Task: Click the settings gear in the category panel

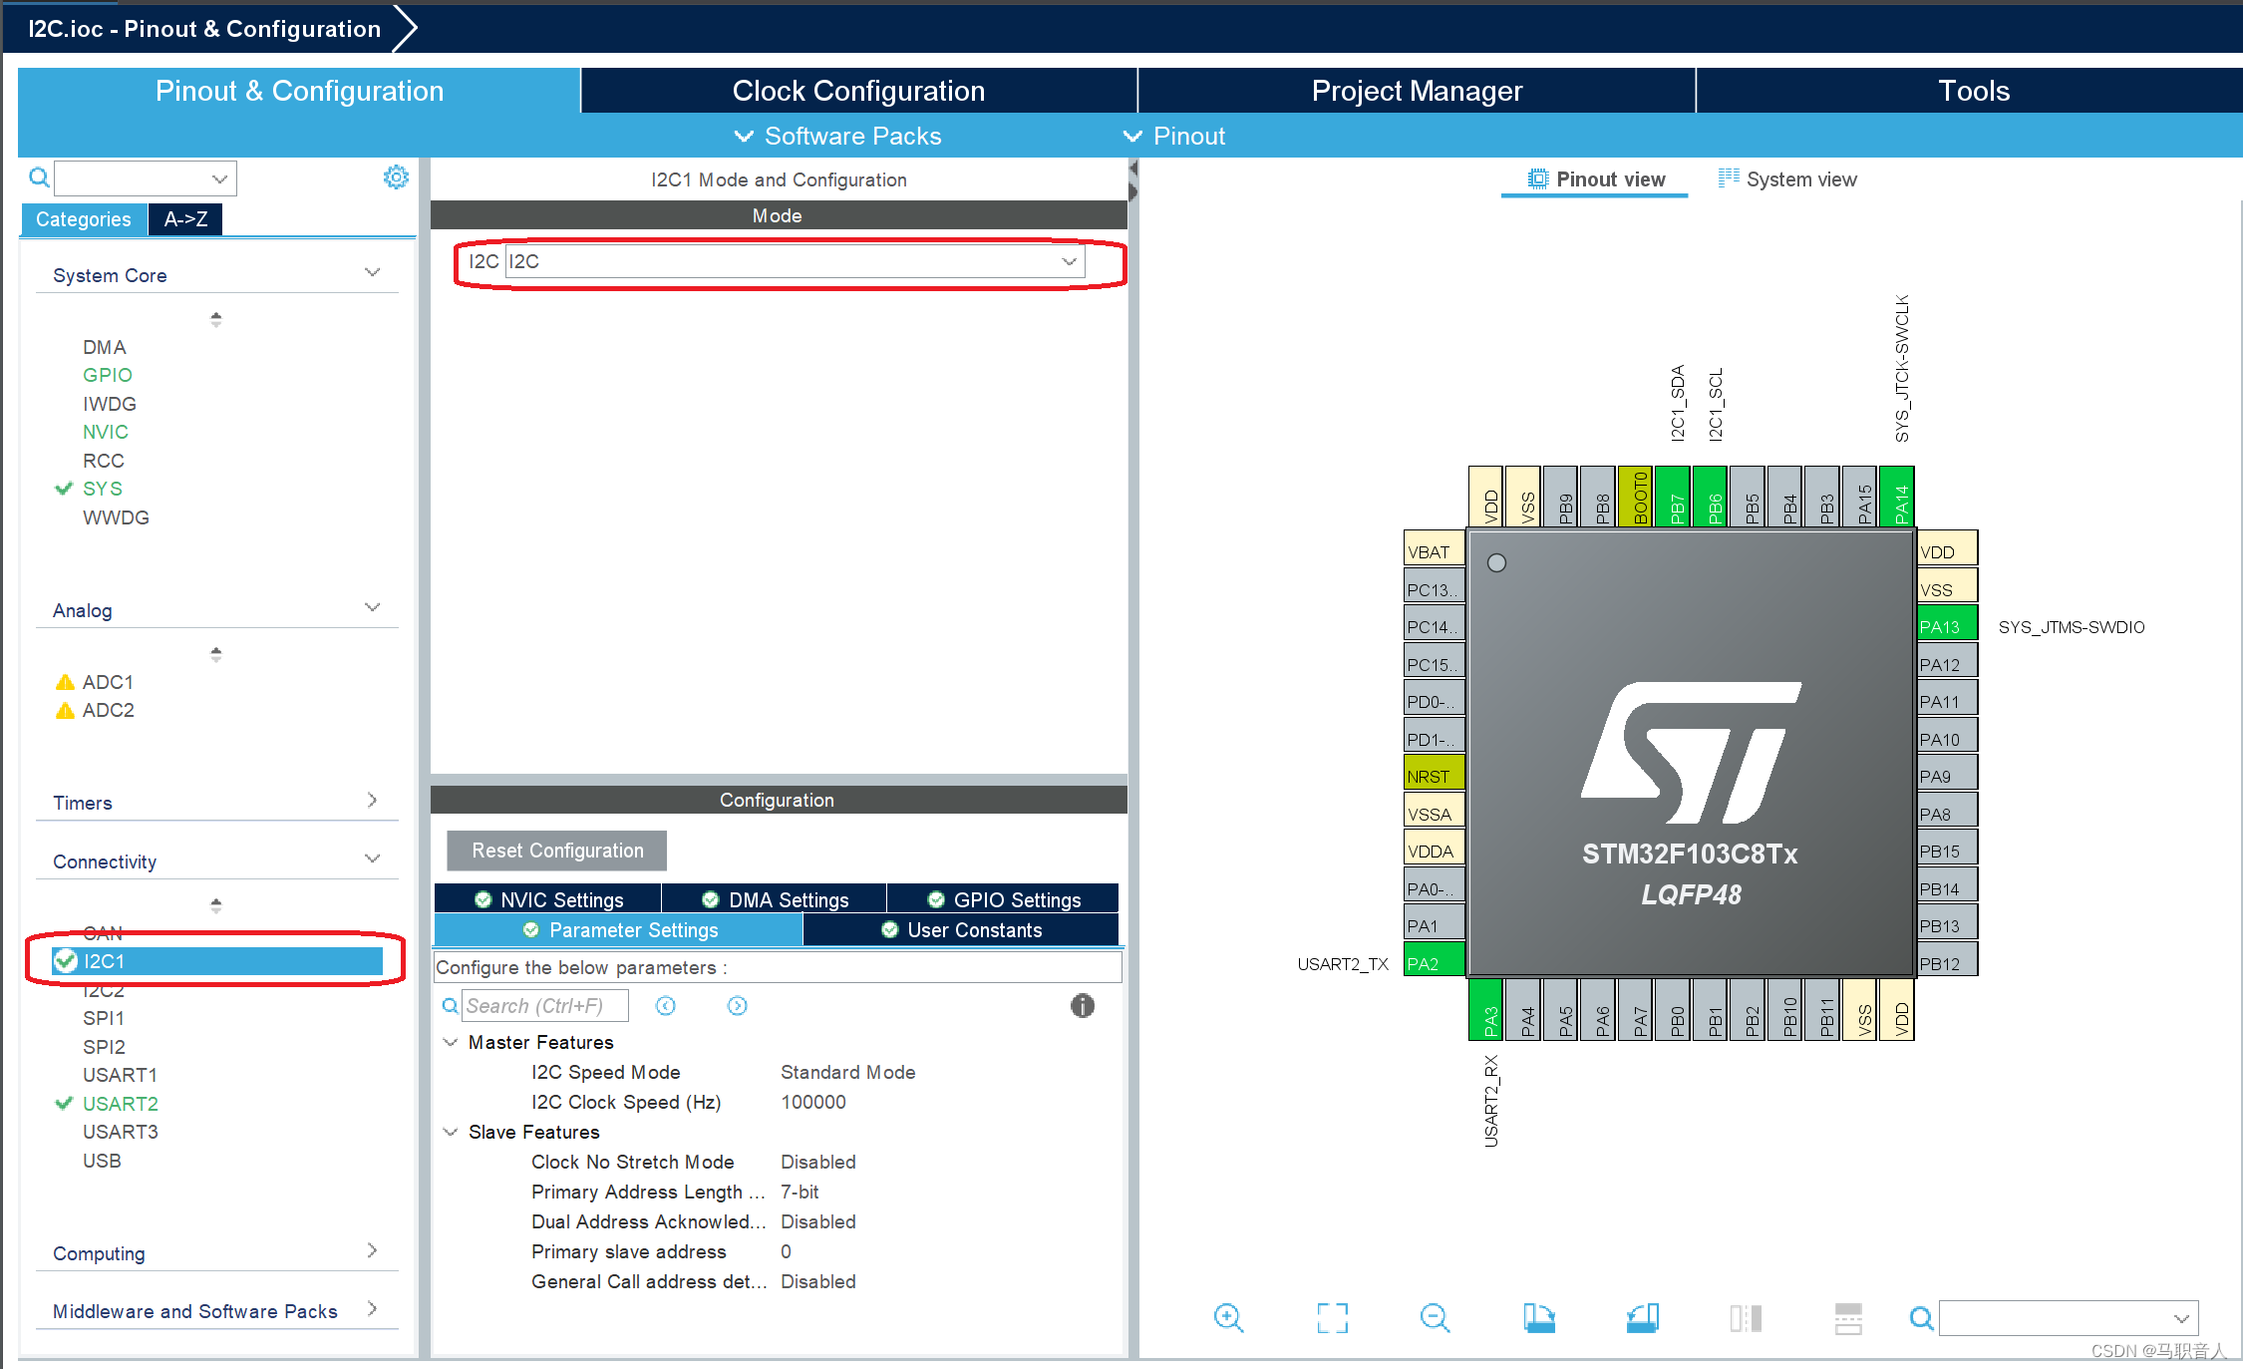Action: tap(396, 177)
